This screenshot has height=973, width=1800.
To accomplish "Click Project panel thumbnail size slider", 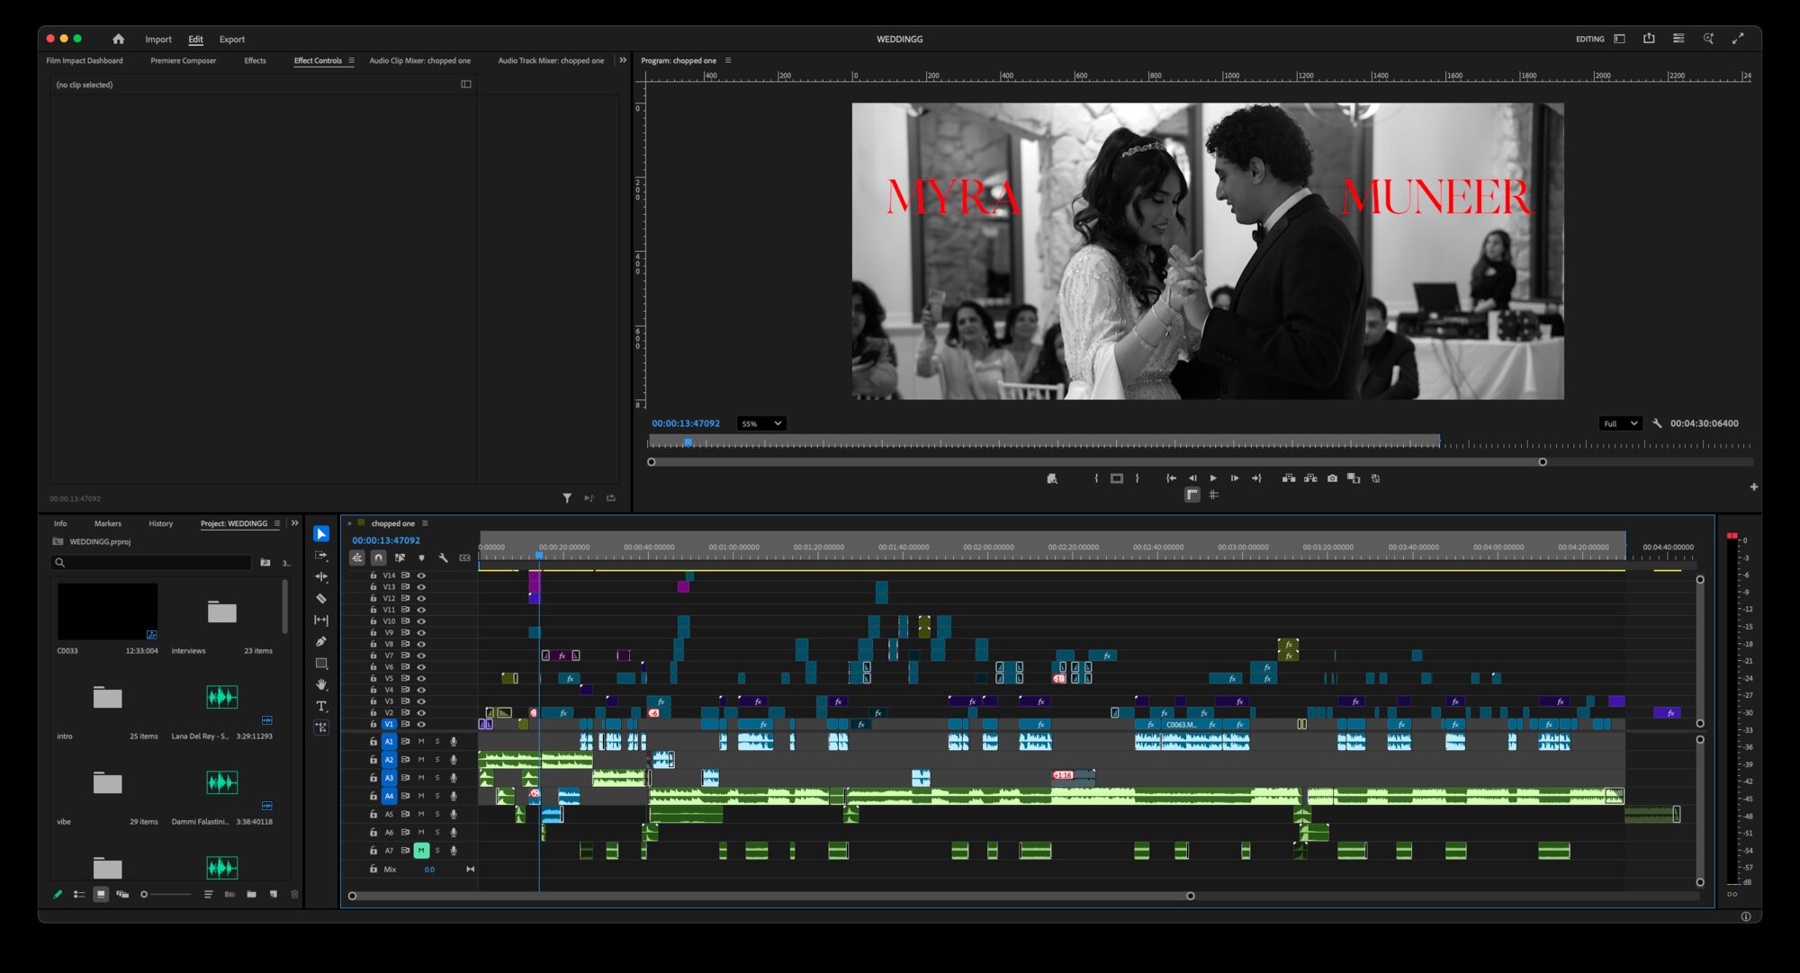I will coord(166,895).
